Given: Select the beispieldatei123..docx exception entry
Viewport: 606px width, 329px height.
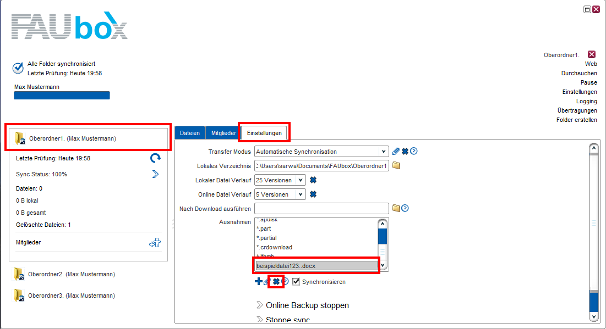Looking at the screenshot, I should (316, 266).
